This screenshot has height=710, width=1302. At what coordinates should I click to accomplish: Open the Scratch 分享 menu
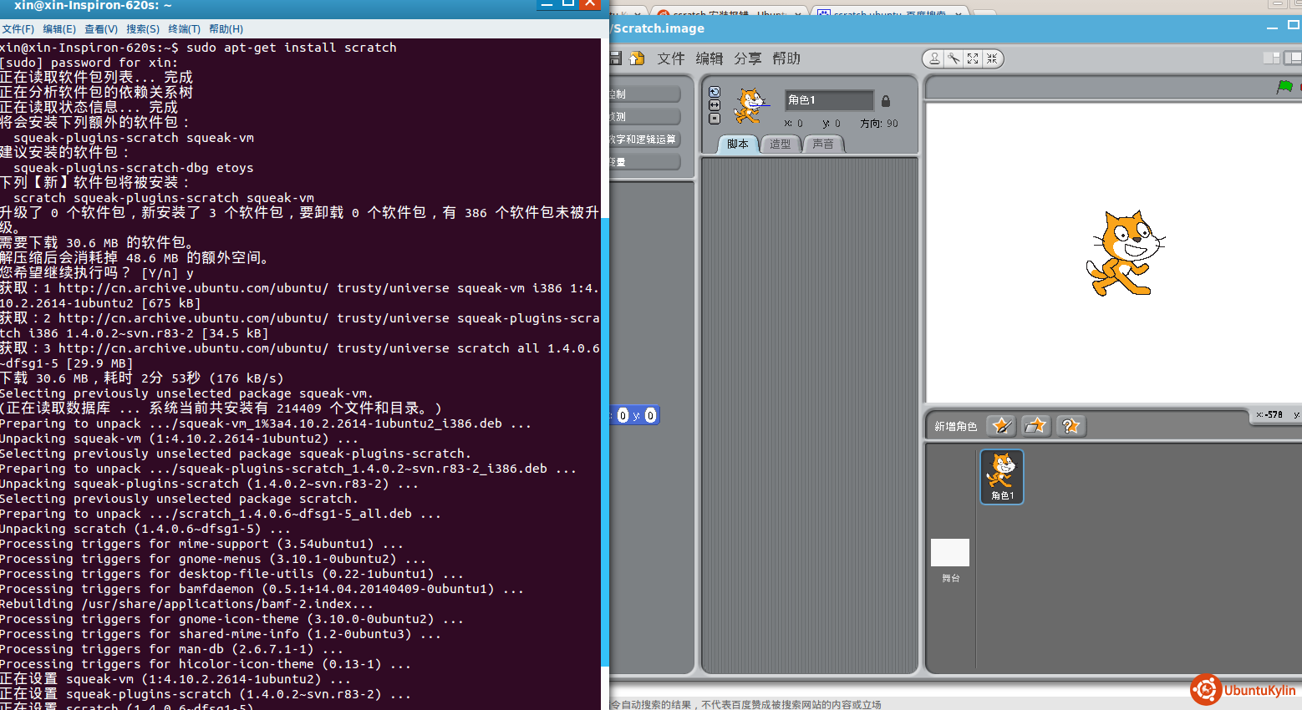(x=748, y=58)
